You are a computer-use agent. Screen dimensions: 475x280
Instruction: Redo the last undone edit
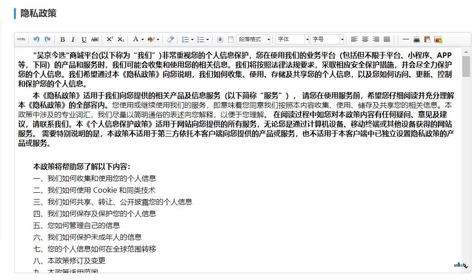point(47,39)
